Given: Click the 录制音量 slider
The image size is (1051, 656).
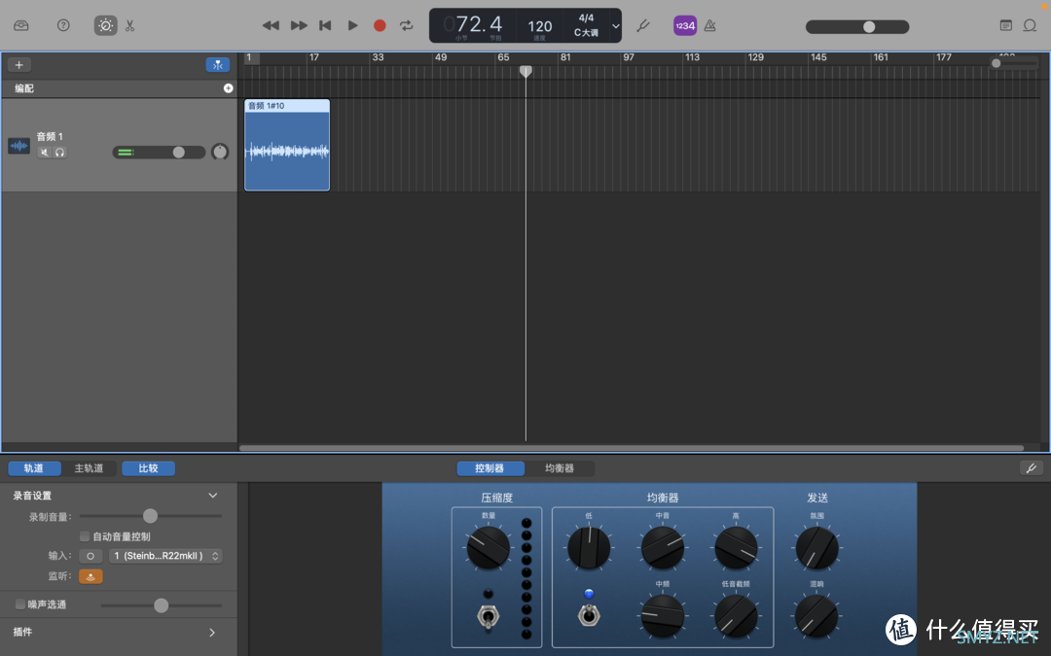Looking at the screenshot, I should click(x=150, y=516).
